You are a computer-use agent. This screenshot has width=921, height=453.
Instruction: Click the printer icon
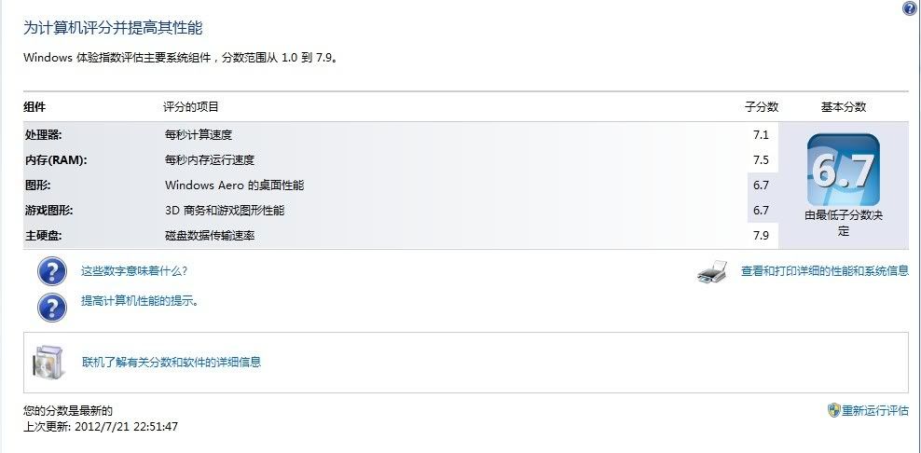[712, 272]
